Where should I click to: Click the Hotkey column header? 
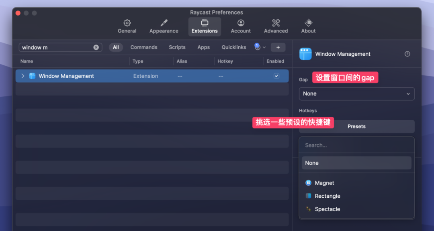tap(225, 61)
